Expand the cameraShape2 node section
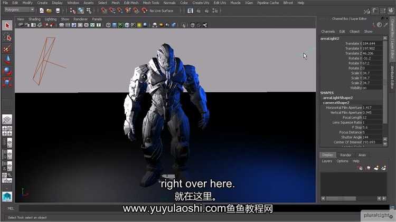 point(336,103)
